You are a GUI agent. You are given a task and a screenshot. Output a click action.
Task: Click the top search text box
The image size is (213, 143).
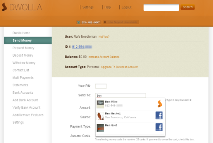[161, 7]
